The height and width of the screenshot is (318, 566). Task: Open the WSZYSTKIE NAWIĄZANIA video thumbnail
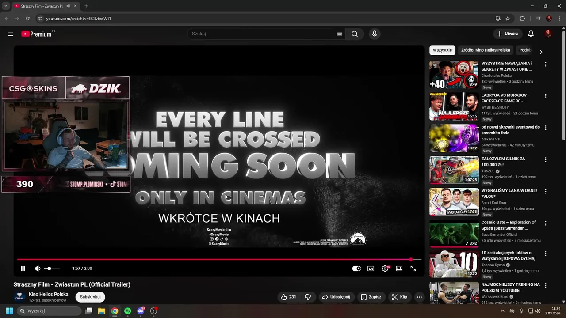click(454, 75)
